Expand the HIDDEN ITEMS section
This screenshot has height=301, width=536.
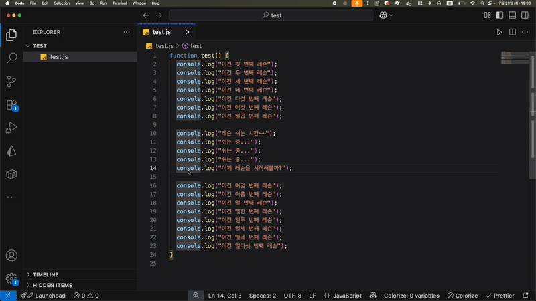click(52, 285)
